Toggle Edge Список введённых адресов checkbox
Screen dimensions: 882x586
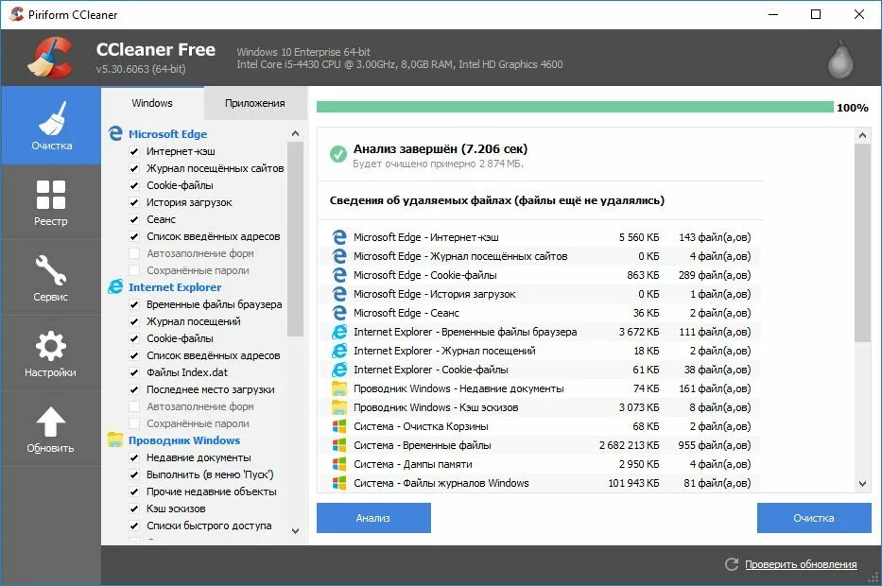tap(134, 236)
